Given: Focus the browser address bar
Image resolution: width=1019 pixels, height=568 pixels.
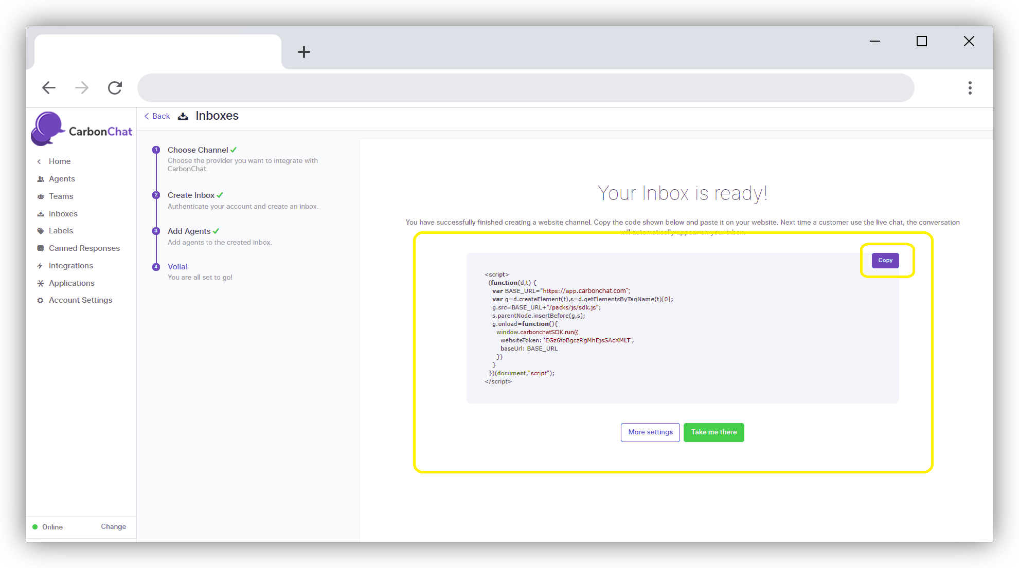Looking at the screenshot, I should tap(525, 88).
